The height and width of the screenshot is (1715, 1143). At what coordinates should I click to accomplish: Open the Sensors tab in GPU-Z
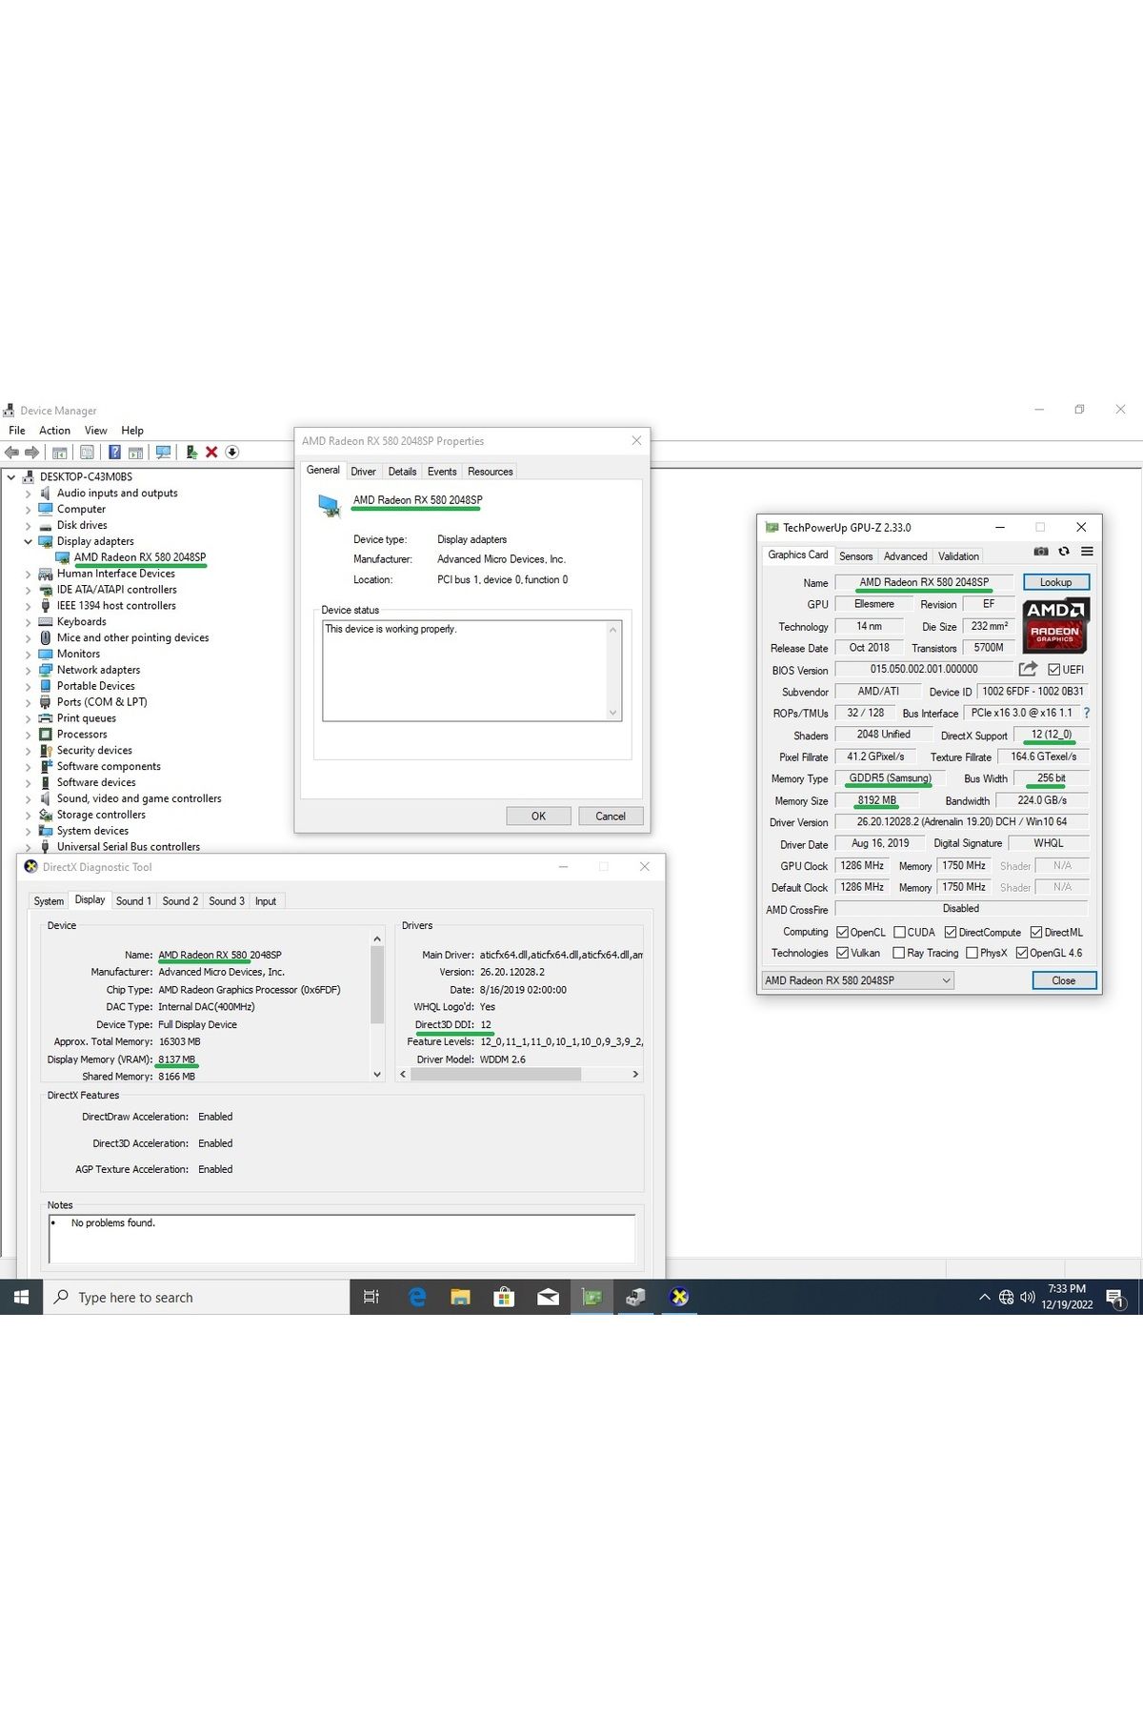click(855, 556)
